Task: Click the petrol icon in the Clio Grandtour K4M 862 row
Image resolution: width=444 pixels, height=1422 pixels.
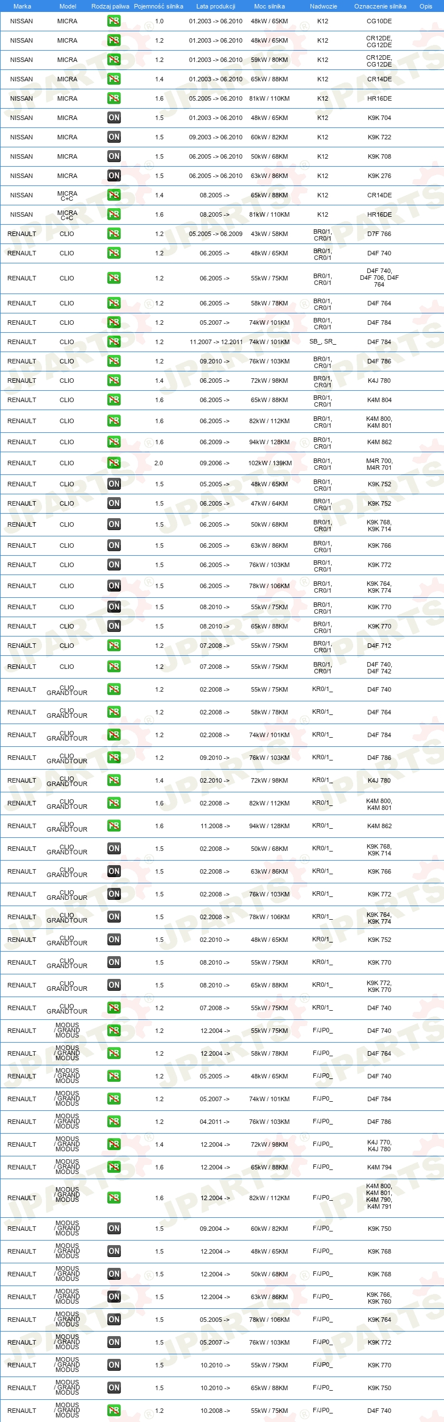Action: pyautogui.click(x=114, y=826)
